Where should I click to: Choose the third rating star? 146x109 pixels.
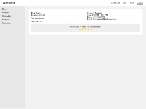(85, 29)
